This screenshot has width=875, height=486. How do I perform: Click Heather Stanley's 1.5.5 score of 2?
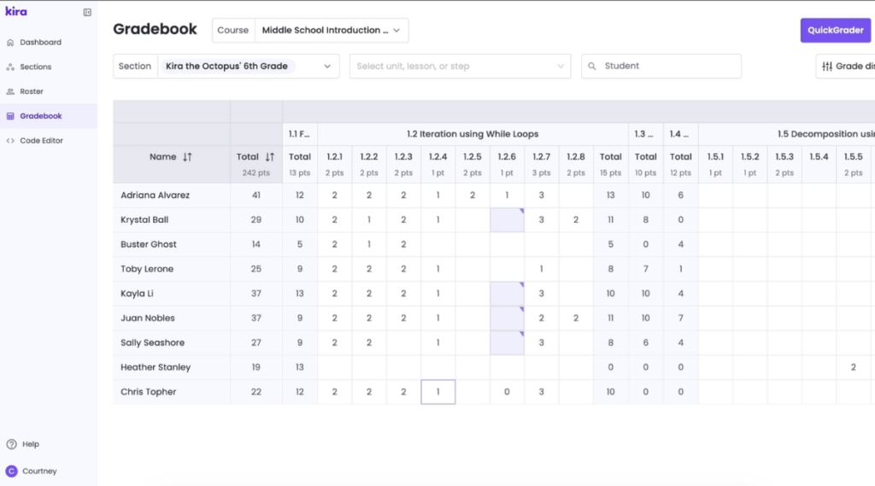[854, 367]
